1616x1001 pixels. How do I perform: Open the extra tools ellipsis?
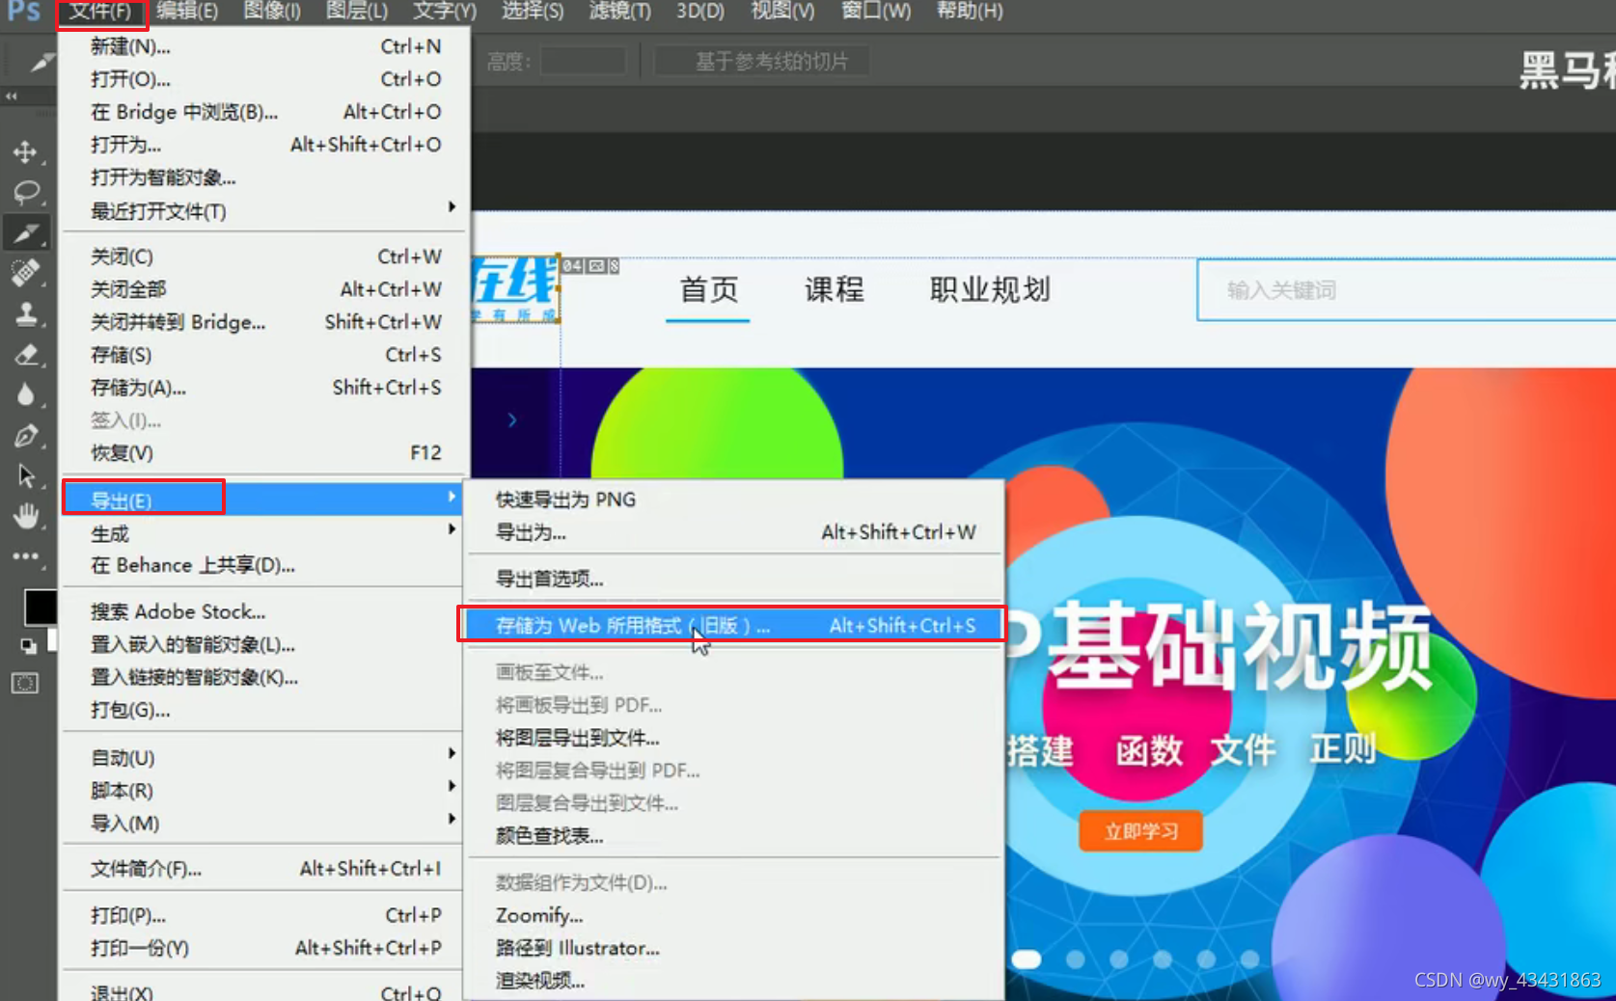[x=26, y=556]
